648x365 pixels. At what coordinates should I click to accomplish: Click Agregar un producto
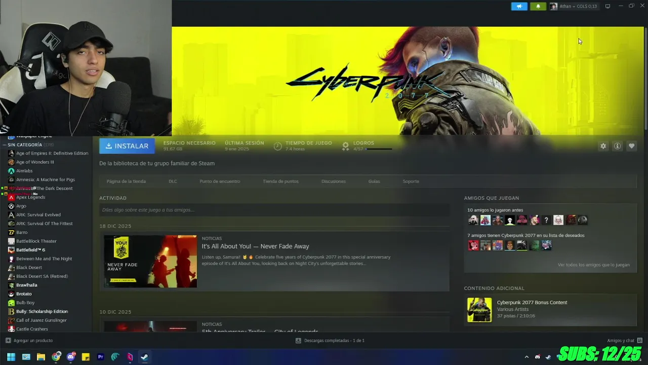29,341
